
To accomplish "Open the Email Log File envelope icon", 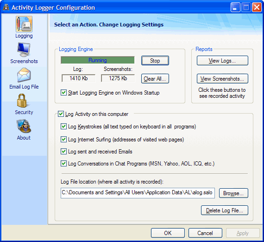I will coord(24,75).
